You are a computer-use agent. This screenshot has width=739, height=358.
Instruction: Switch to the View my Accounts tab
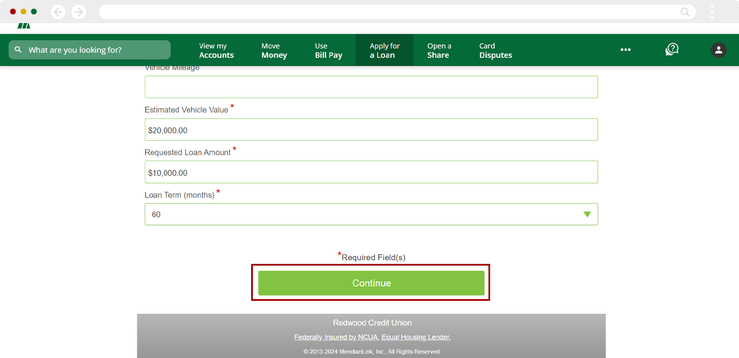pyautogui.click(x=216, y=50)
